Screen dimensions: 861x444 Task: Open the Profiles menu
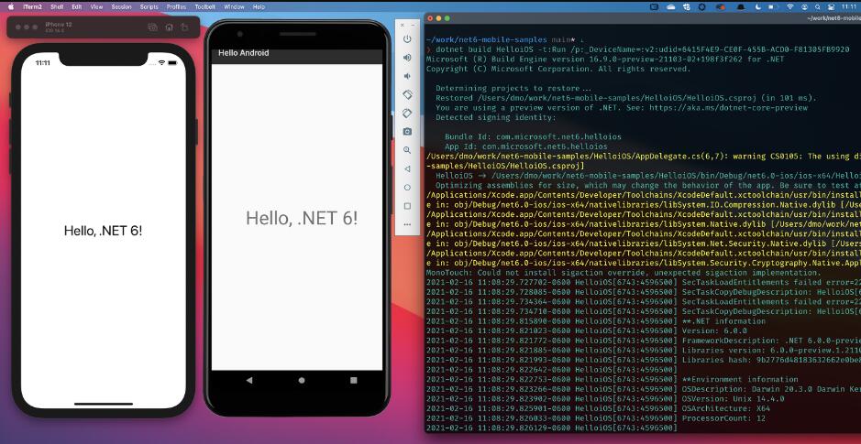point(176,6)
